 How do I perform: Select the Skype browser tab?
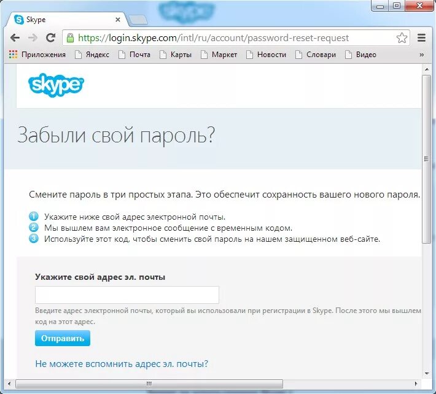coord(68,20)
